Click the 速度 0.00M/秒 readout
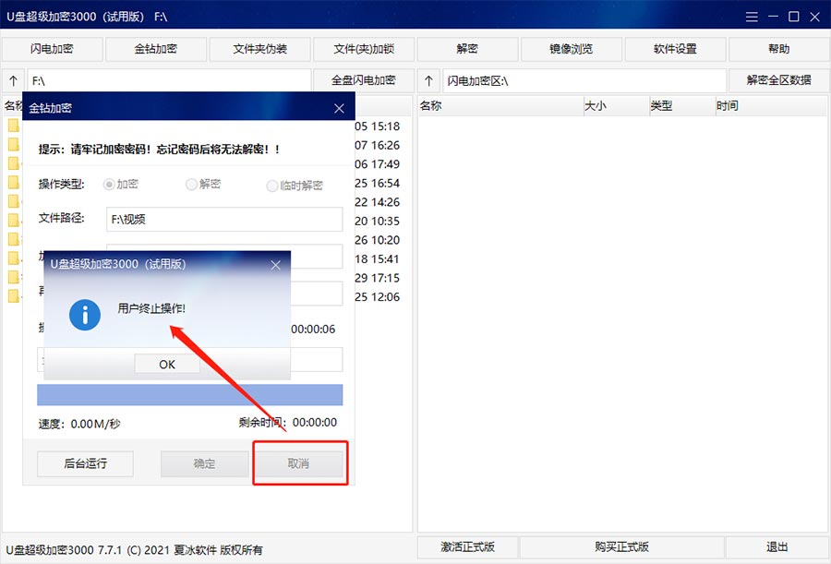This screenshot has height=564, width=831. 79,424
